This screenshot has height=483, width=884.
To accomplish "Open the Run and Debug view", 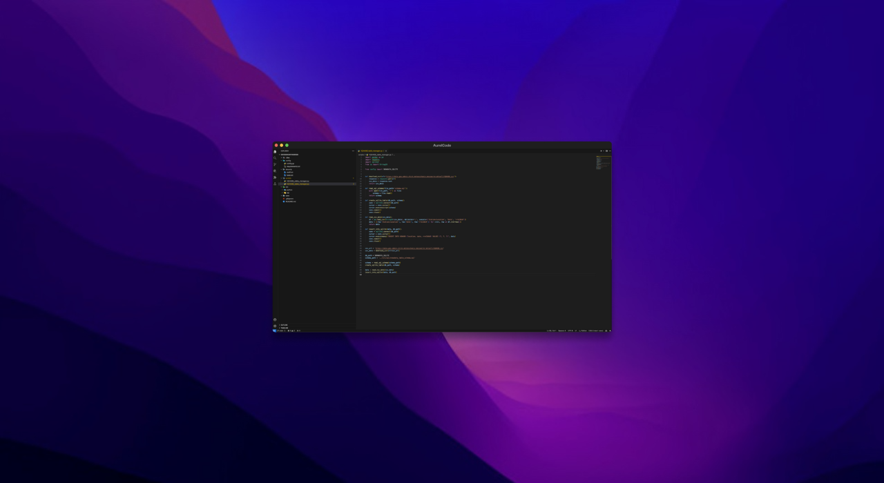I will (275, 171).
